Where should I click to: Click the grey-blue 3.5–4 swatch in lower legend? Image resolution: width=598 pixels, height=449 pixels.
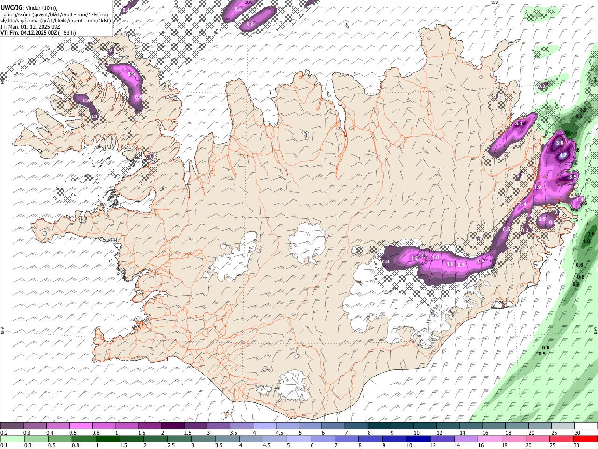228,439
